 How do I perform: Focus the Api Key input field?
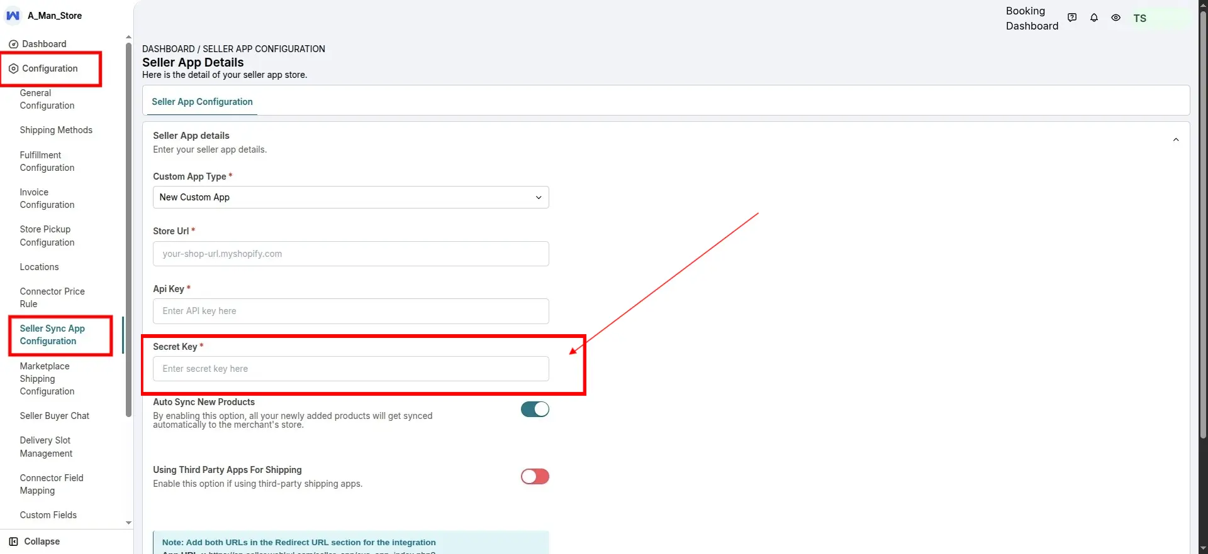pyautogui.click(x=351, y=311)
